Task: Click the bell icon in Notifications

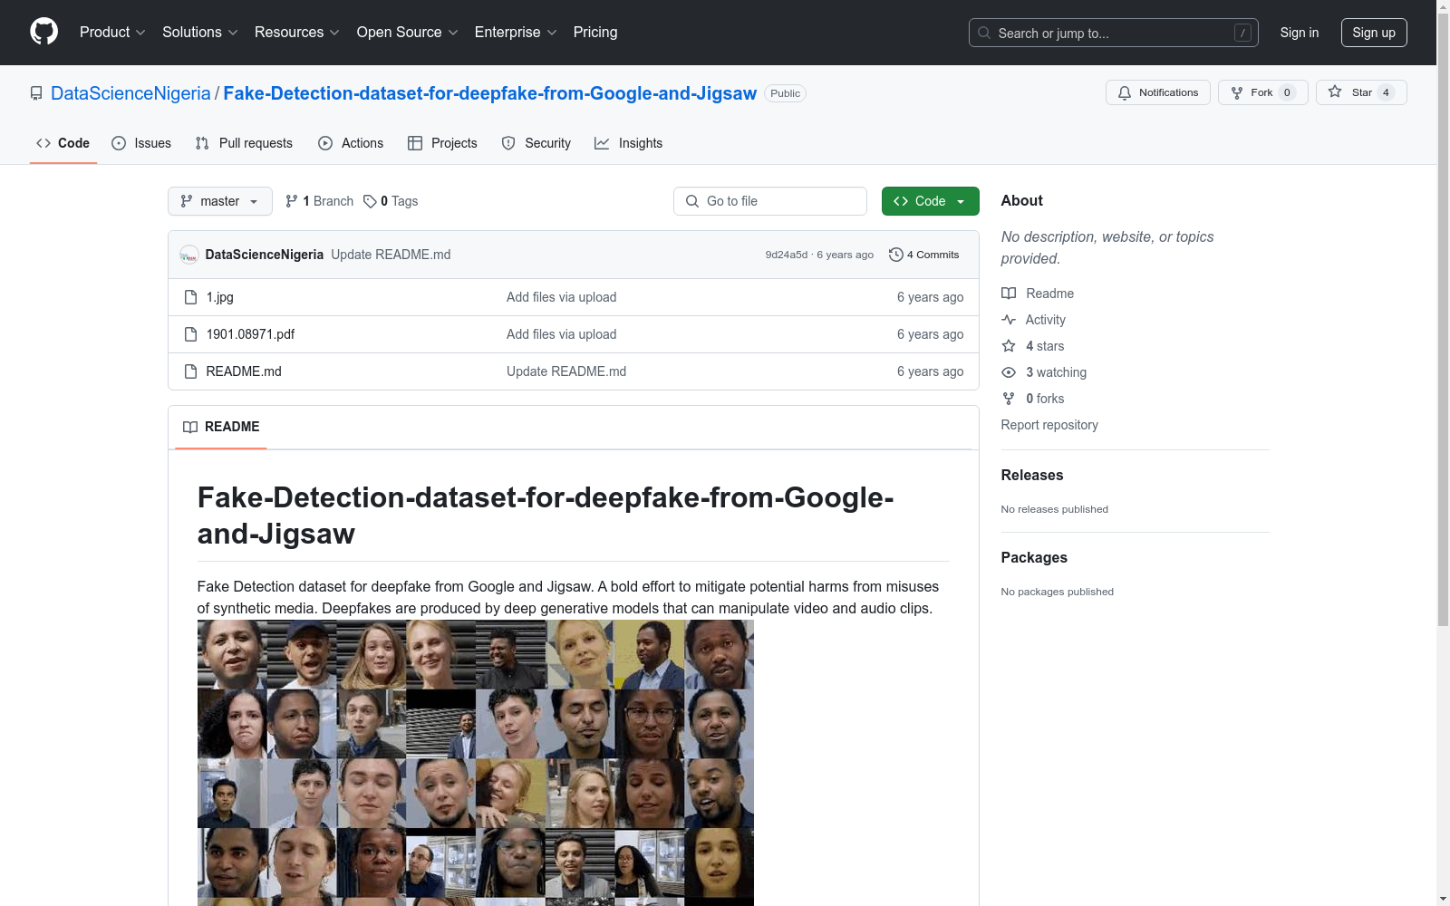Action: 1125,92
